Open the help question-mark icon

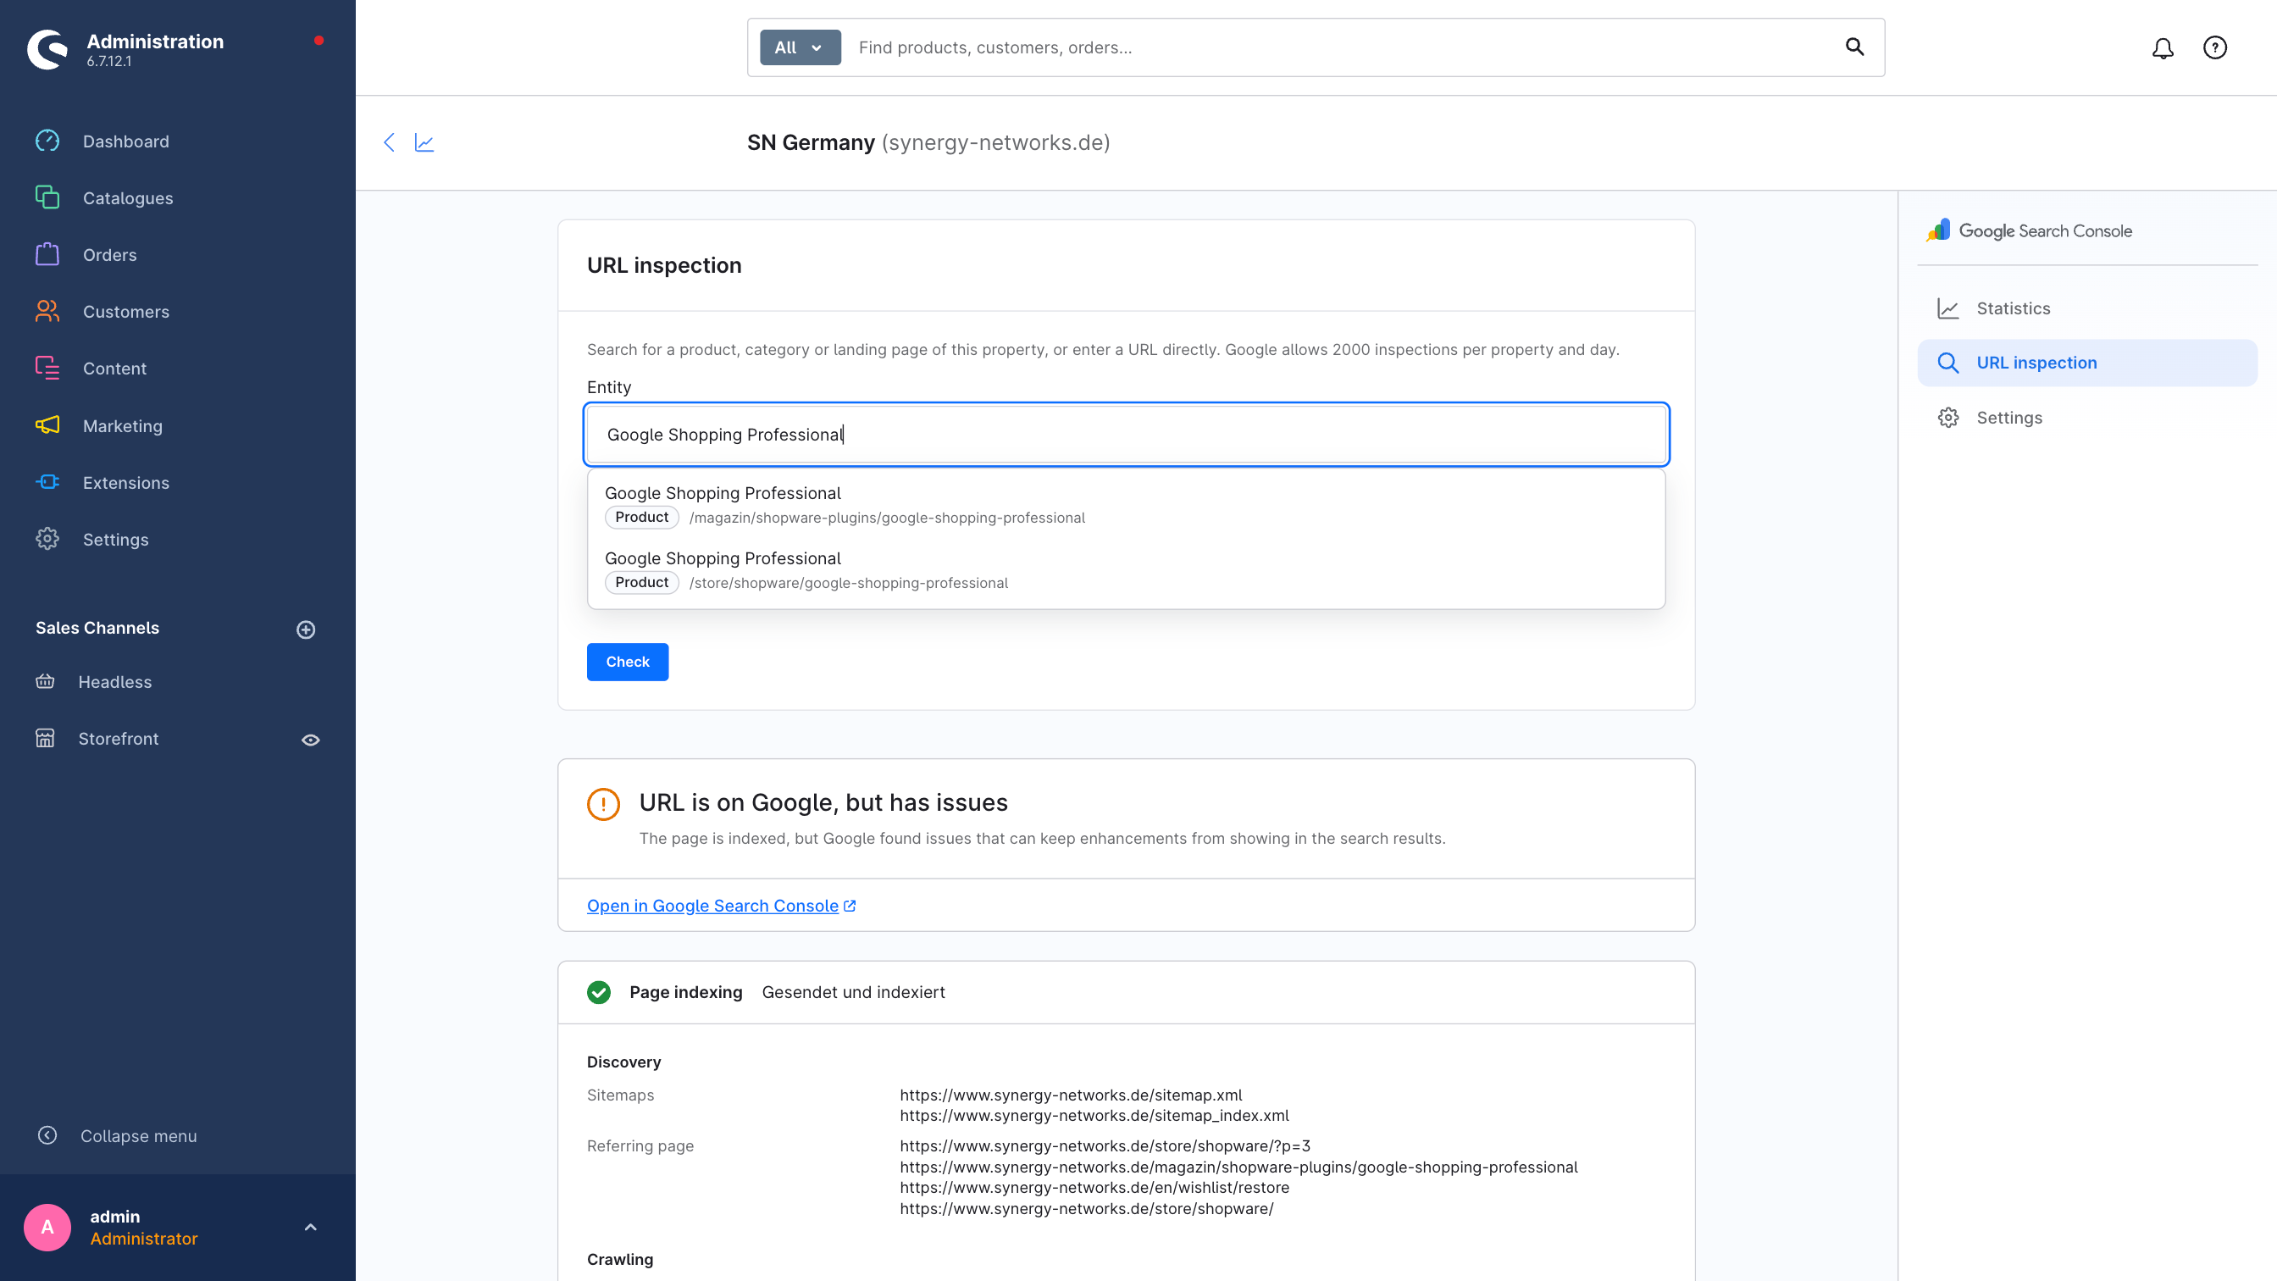tap(2214, 47)
